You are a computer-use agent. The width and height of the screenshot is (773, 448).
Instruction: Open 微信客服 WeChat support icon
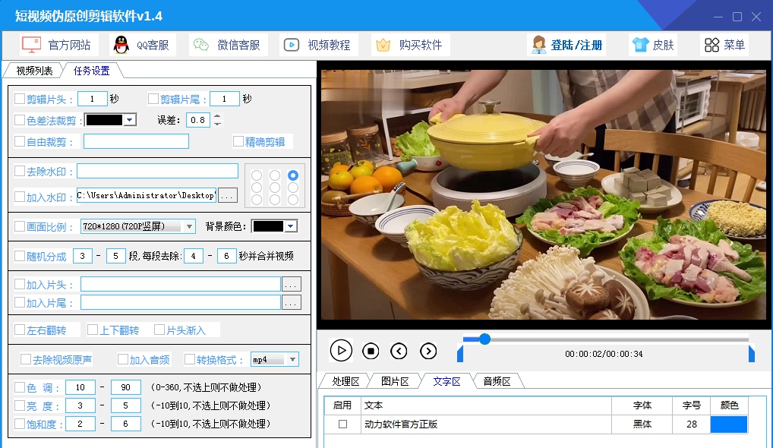click(200, 45)
